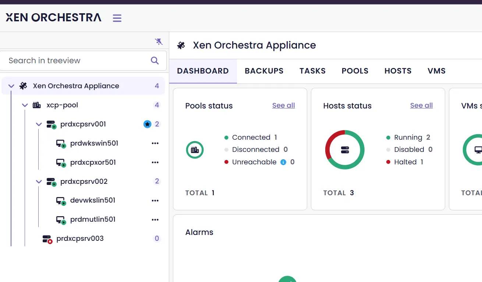
Task: Click See all in Pools status
Action: 283,106
